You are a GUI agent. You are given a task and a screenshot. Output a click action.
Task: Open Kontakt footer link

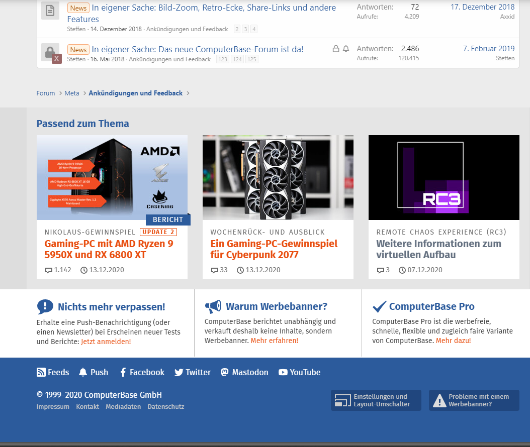(x=87, y=406)
